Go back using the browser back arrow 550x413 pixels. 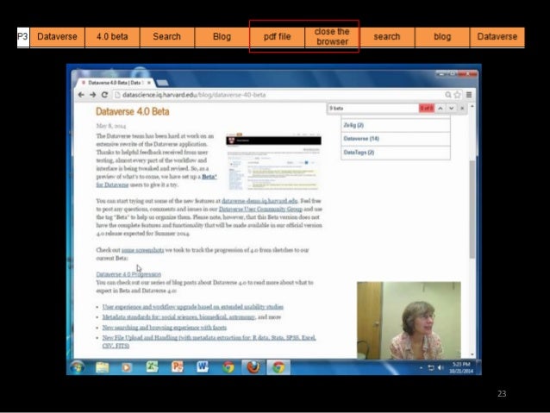tap(81, 95)
